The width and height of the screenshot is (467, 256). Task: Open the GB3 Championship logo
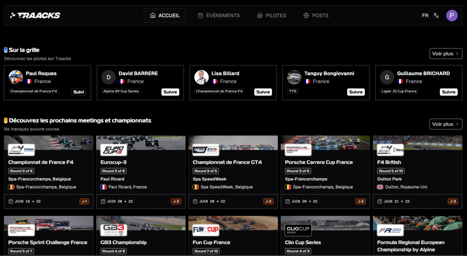tap(113, 230)
